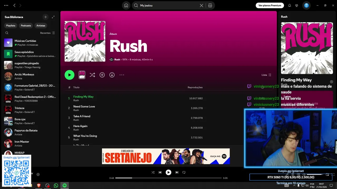The image size is (337, 189).
Task: Clear the search field text
Action: 201,6
